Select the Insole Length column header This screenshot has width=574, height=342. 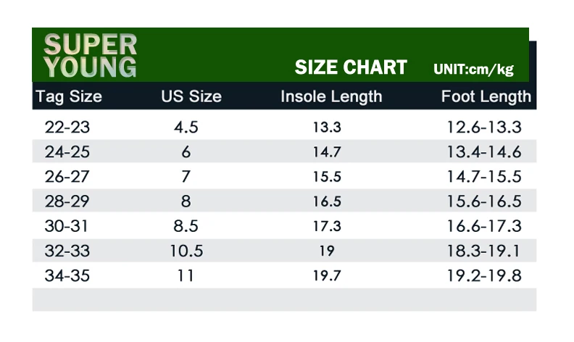331,96
